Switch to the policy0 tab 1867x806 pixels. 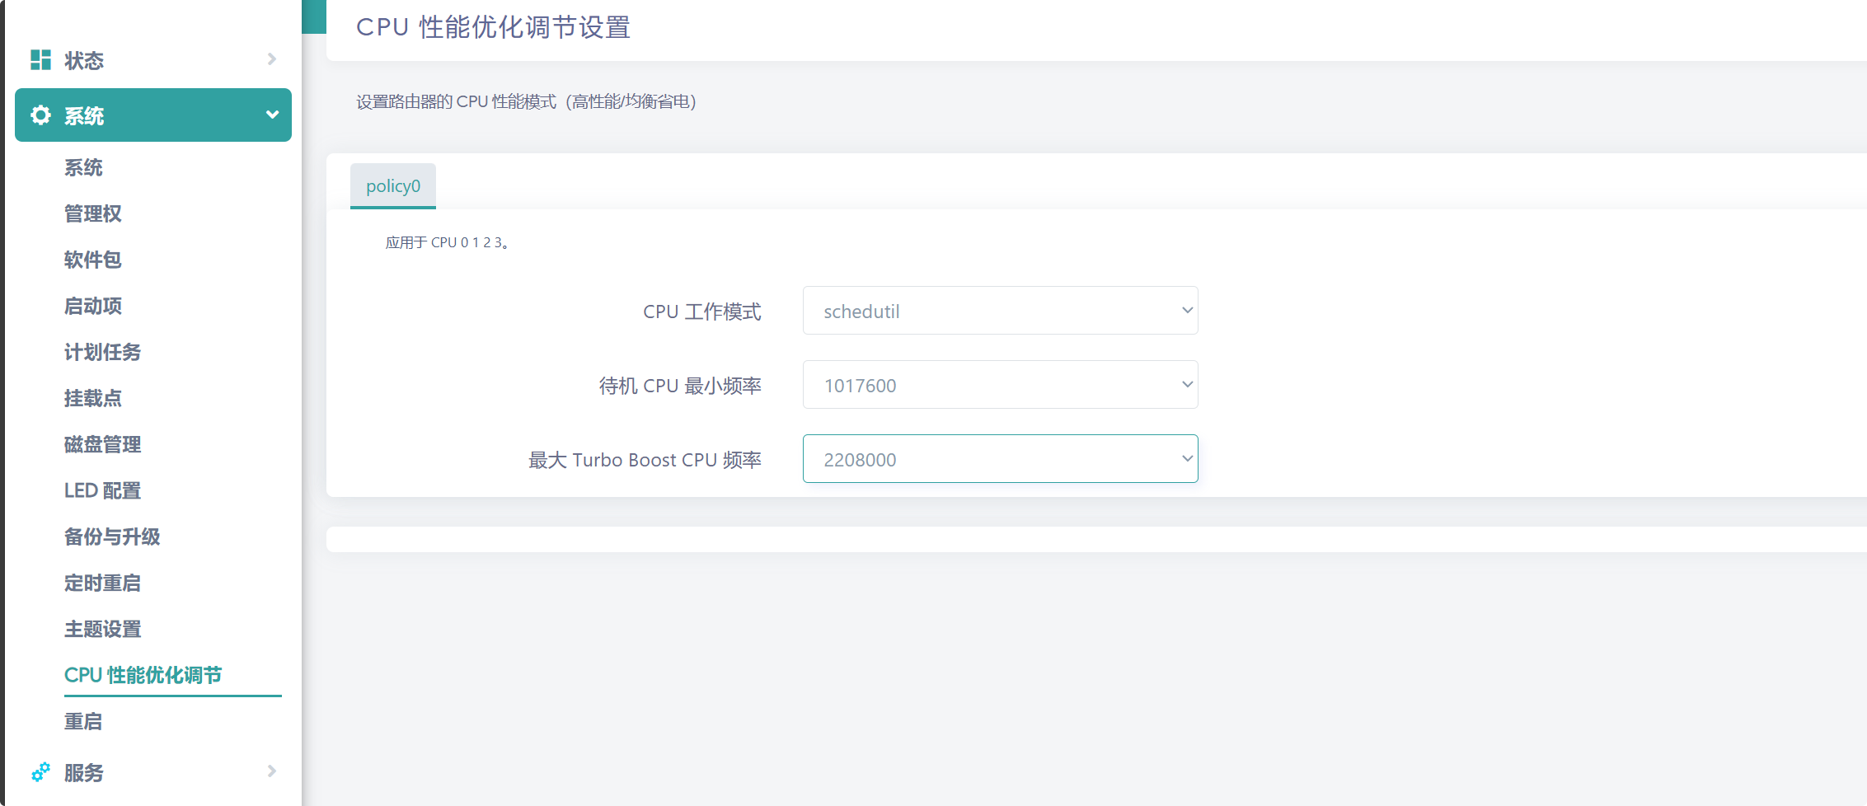tap(392, 186)
